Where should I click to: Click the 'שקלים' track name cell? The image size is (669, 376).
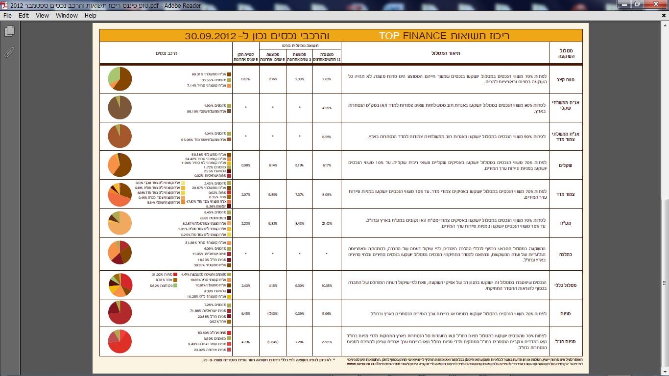[x=566, y=165]
